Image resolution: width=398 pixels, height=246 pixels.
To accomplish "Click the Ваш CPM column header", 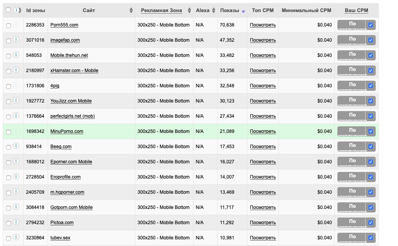I will (x=356, y=11).
